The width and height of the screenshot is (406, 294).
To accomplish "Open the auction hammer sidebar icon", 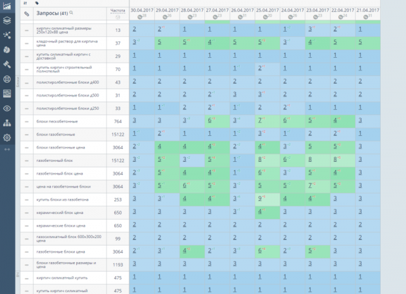I will [7, 64].
